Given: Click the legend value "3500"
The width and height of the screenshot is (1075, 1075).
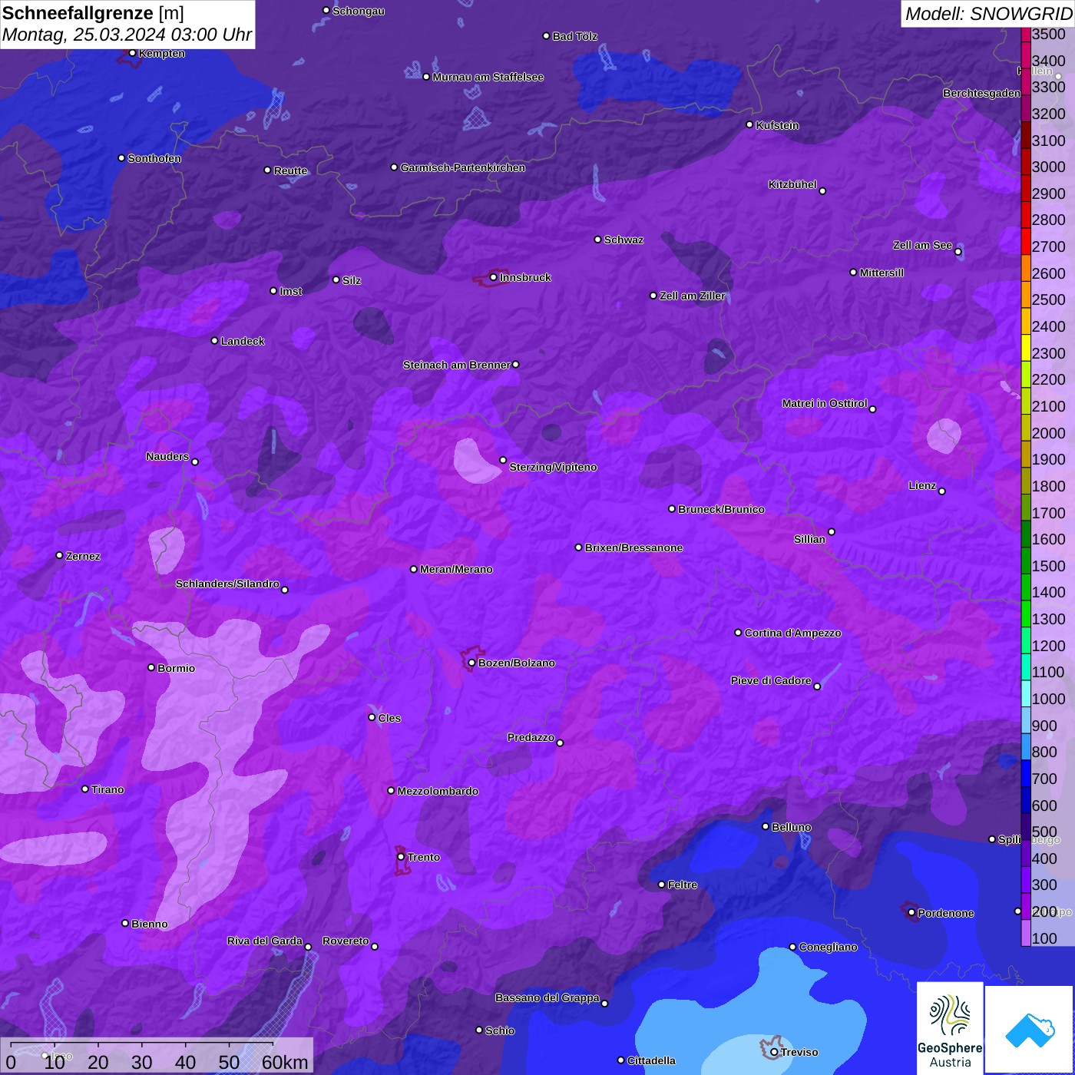Looking at the screenshot, I should (1048, 34).
